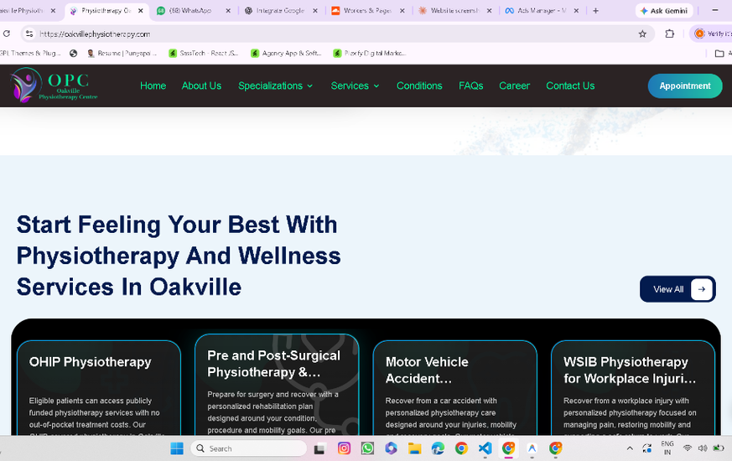Open the Conditions page
Image resolution: width=732 pixels, height=461 pixels.
[419, 85]
